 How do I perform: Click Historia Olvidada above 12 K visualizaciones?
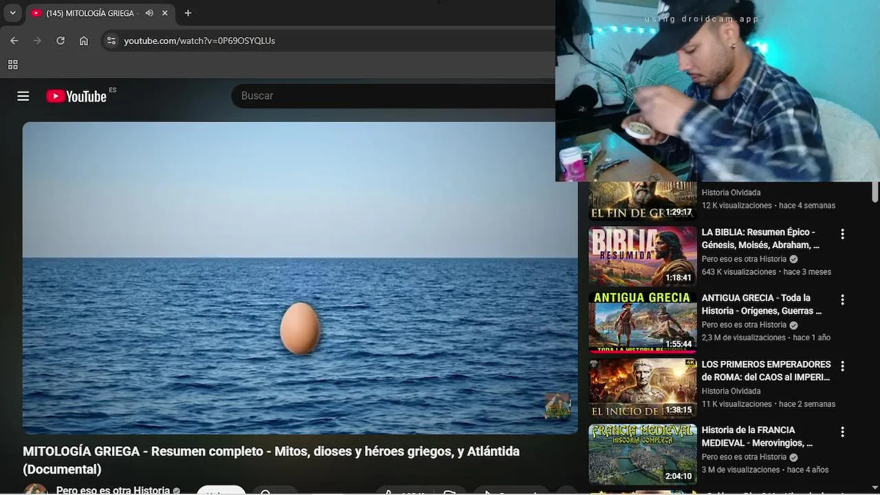point(731,192)
